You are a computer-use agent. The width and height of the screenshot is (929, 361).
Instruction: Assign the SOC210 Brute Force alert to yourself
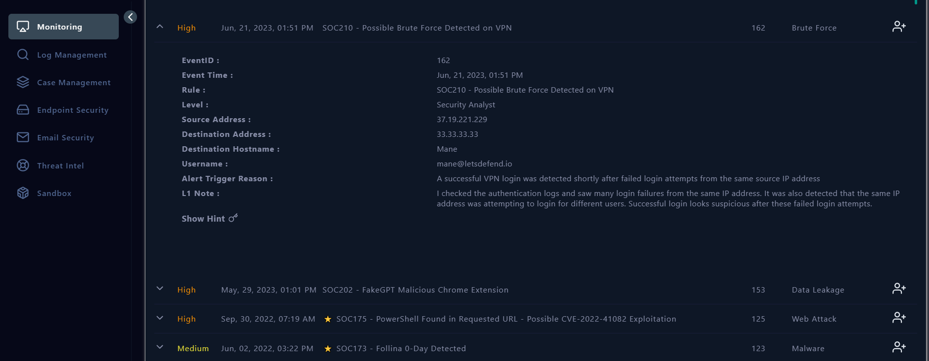(898, 27)
